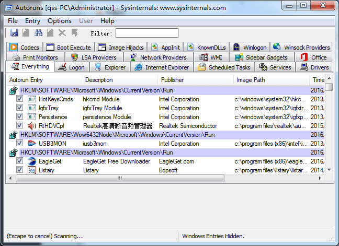Switch to the Codecs tab
Screen dimensions: 339x246
(x=25, y=47)
